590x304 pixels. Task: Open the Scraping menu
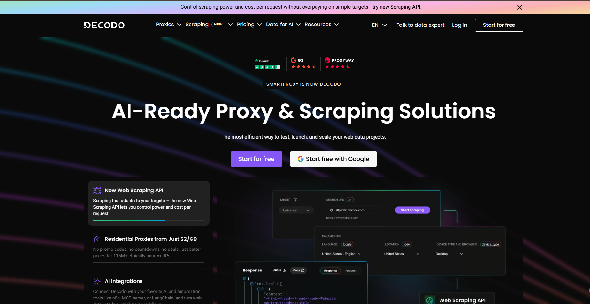click(209, 25)
